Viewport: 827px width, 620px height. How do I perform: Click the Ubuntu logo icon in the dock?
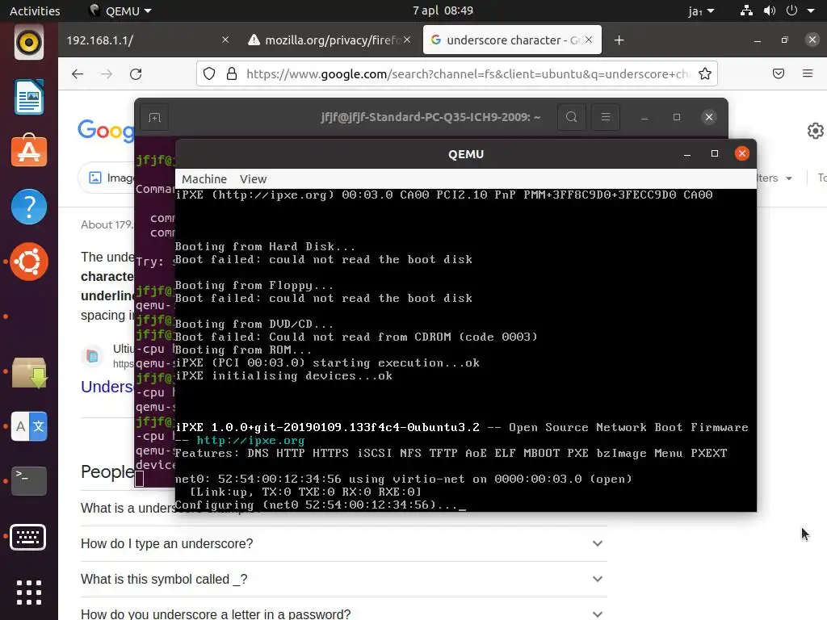(x=28, y=262)
